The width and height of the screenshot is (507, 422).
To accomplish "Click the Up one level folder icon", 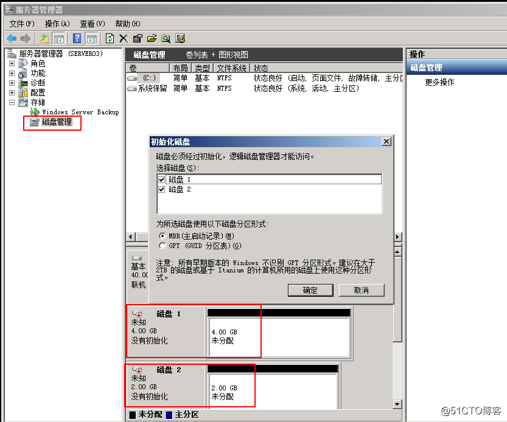I will (x=44, y=39).
